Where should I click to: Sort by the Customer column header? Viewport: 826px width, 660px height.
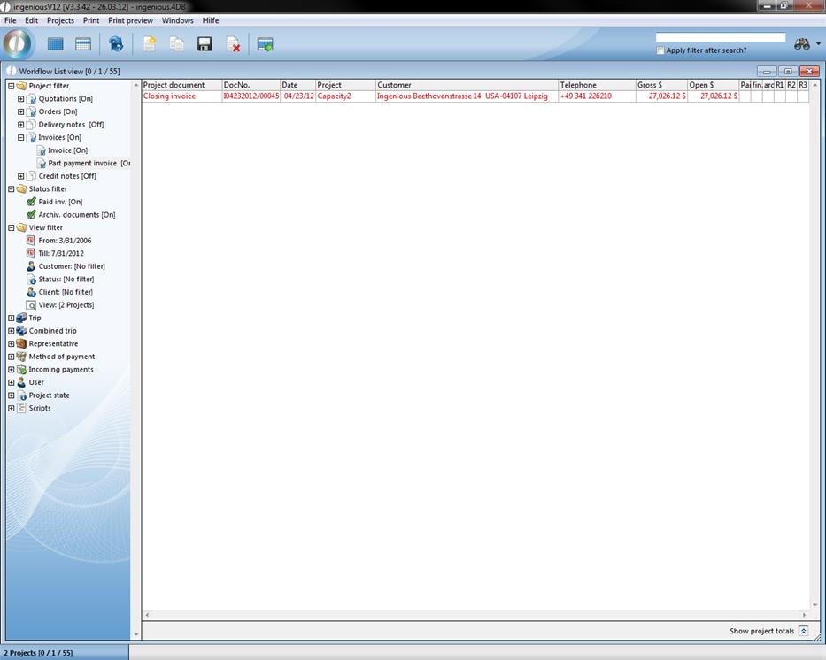[467, 85]
